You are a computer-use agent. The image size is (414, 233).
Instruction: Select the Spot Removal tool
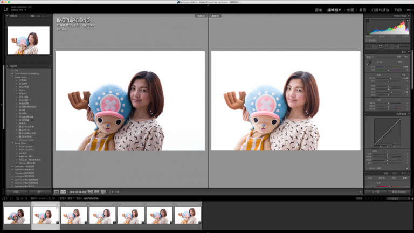375,46
